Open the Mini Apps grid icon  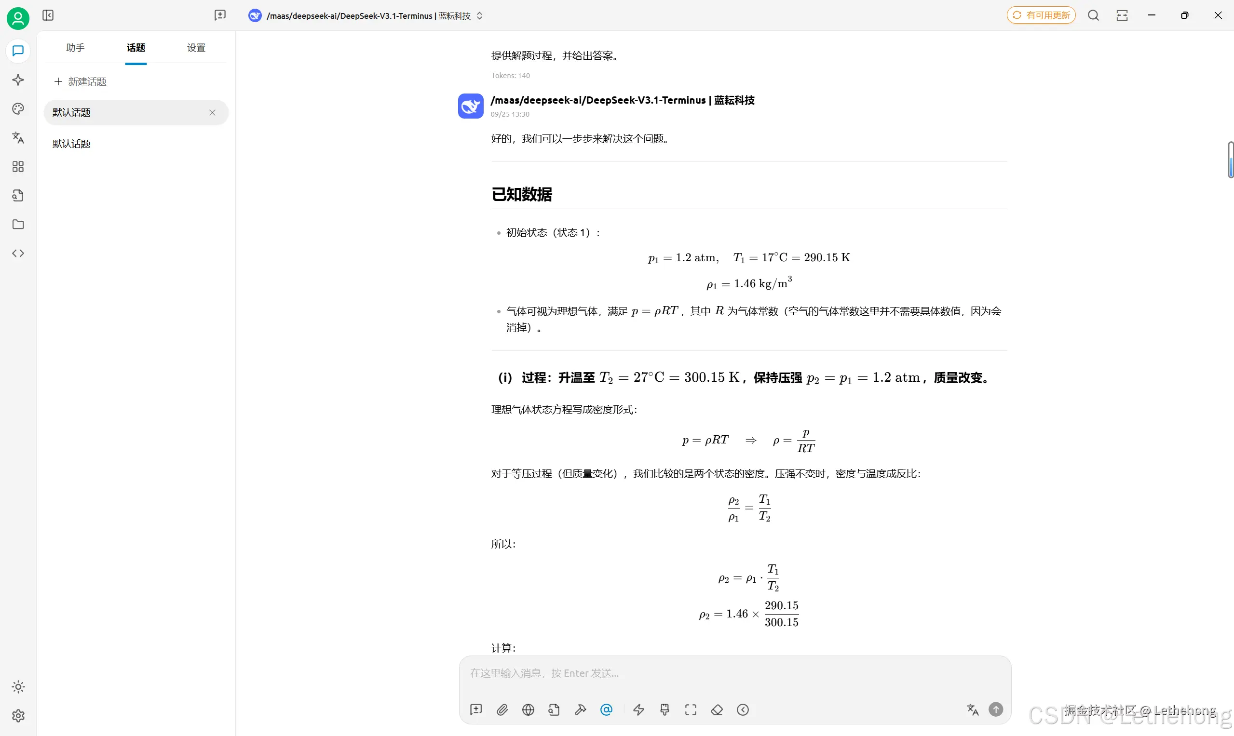click(x=18, y=167)
